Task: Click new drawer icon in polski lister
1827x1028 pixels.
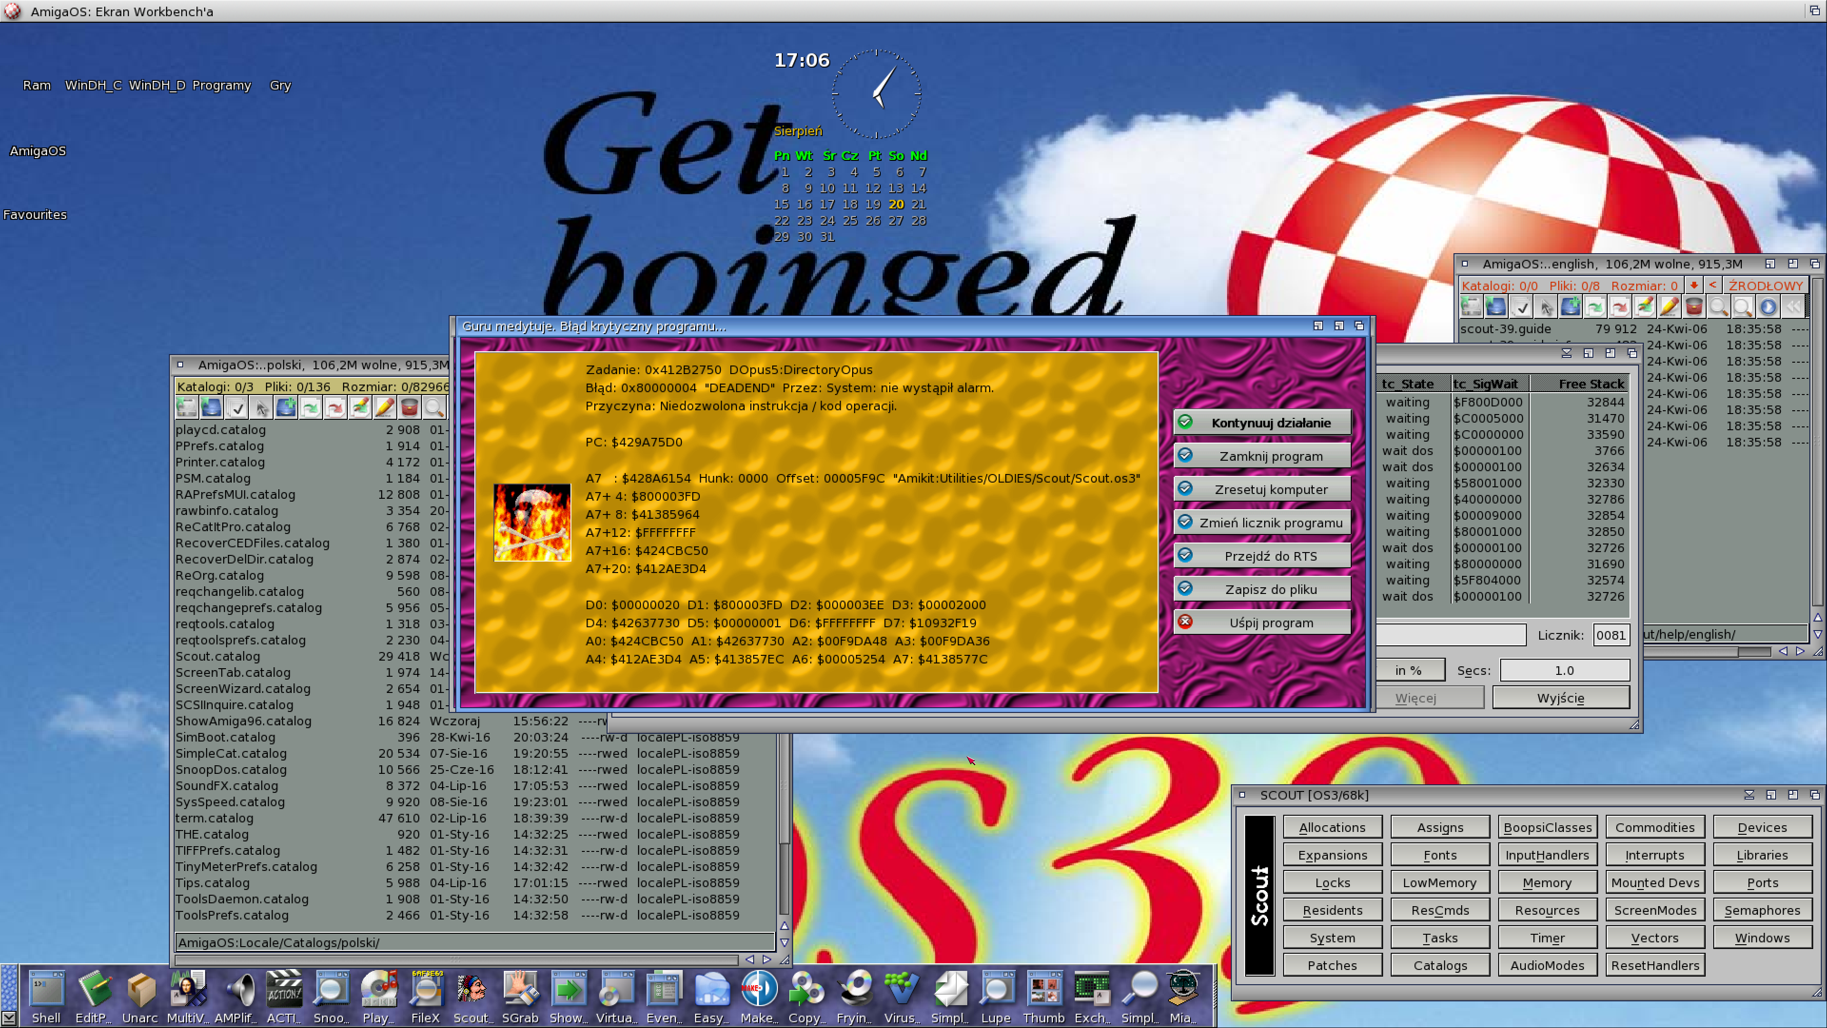Action: click(x=286, y=408)
